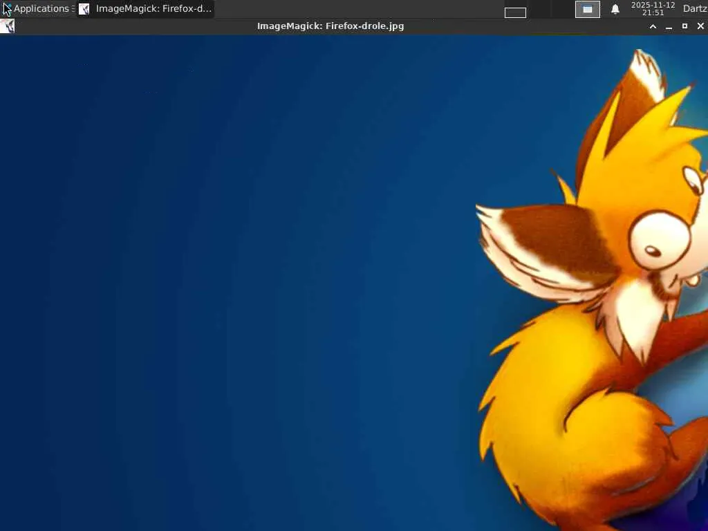Click the fox's large eye in the image
The height and width of the screenshot is (531, 708).
(x=659, y=241)
